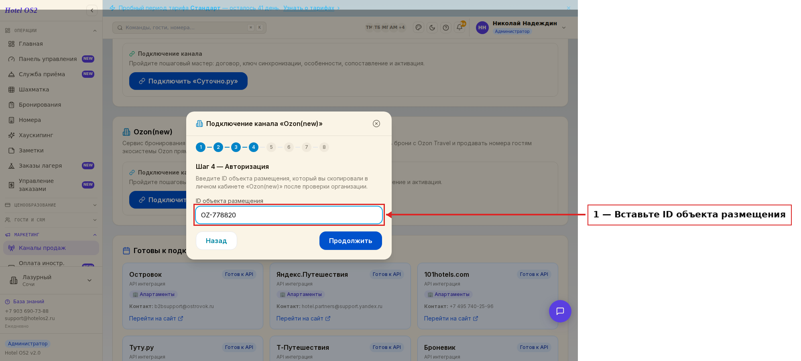Click the Т-Путешествия card title
This screenshot has height=361, width=801.
(x=303, y=347)
